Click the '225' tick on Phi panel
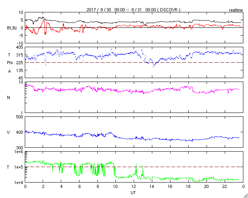This screenshot has width=248, height=198. [x=20, y=63]
